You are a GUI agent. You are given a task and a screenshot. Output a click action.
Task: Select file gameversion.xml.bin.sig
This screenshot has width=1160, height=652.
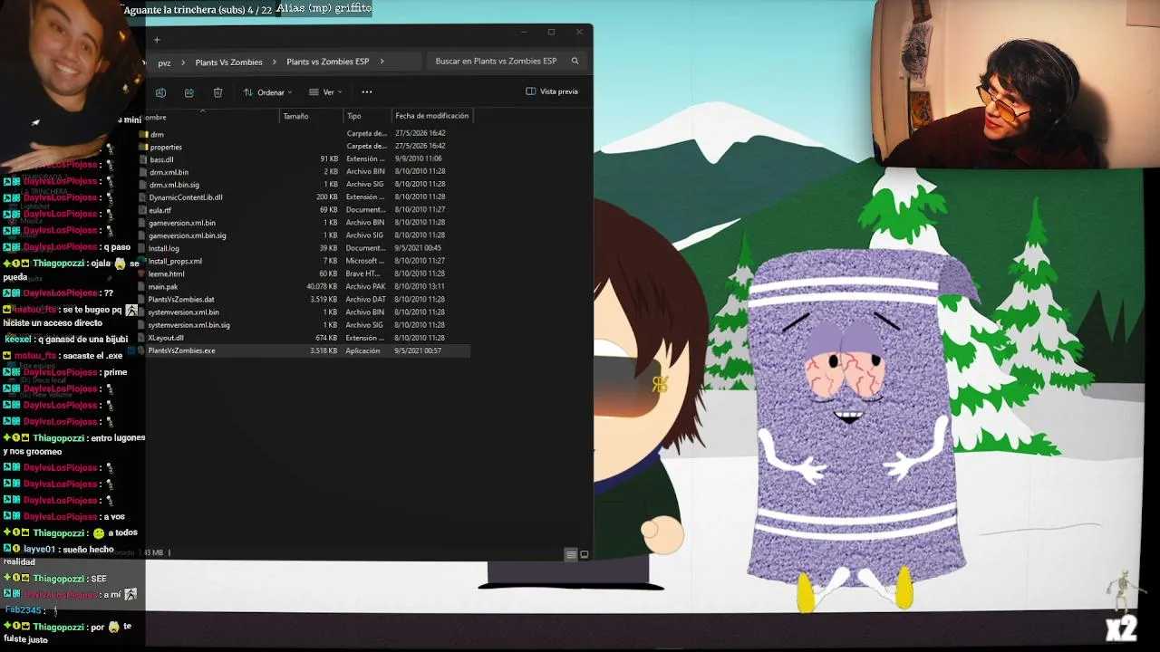point(188,235)
